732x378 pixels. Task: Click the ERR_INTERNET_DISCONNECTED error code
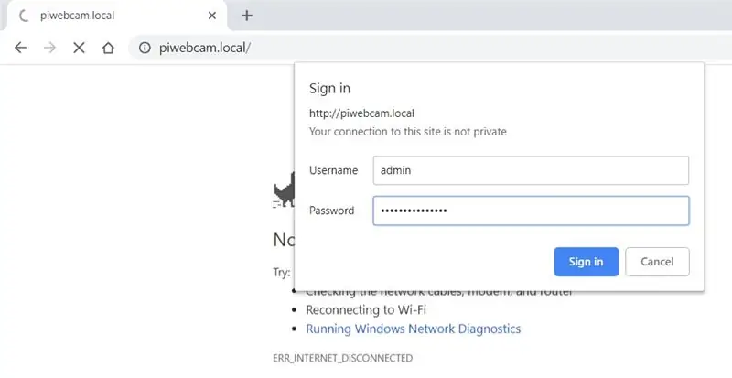tap(342, 359)
